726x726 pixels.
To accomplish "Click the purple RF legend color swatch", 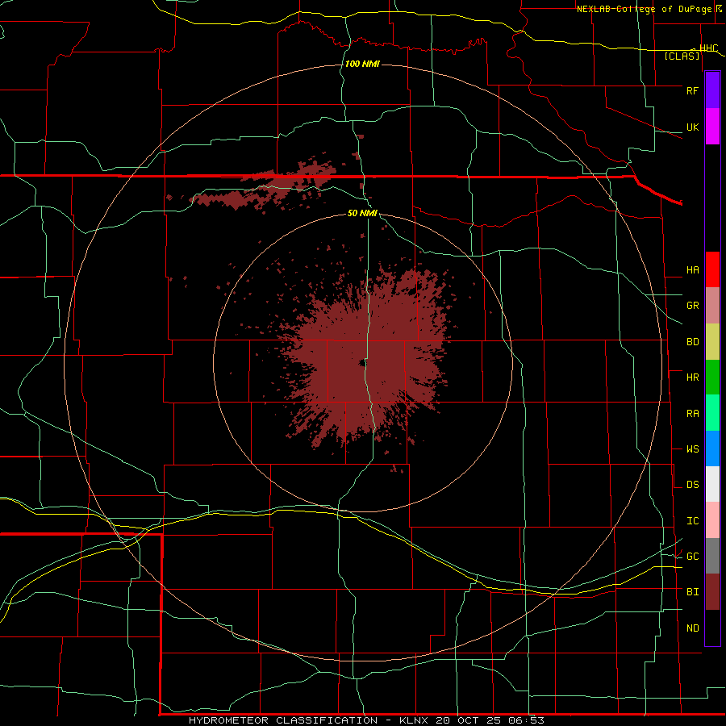I will click(x=712, y=90).
